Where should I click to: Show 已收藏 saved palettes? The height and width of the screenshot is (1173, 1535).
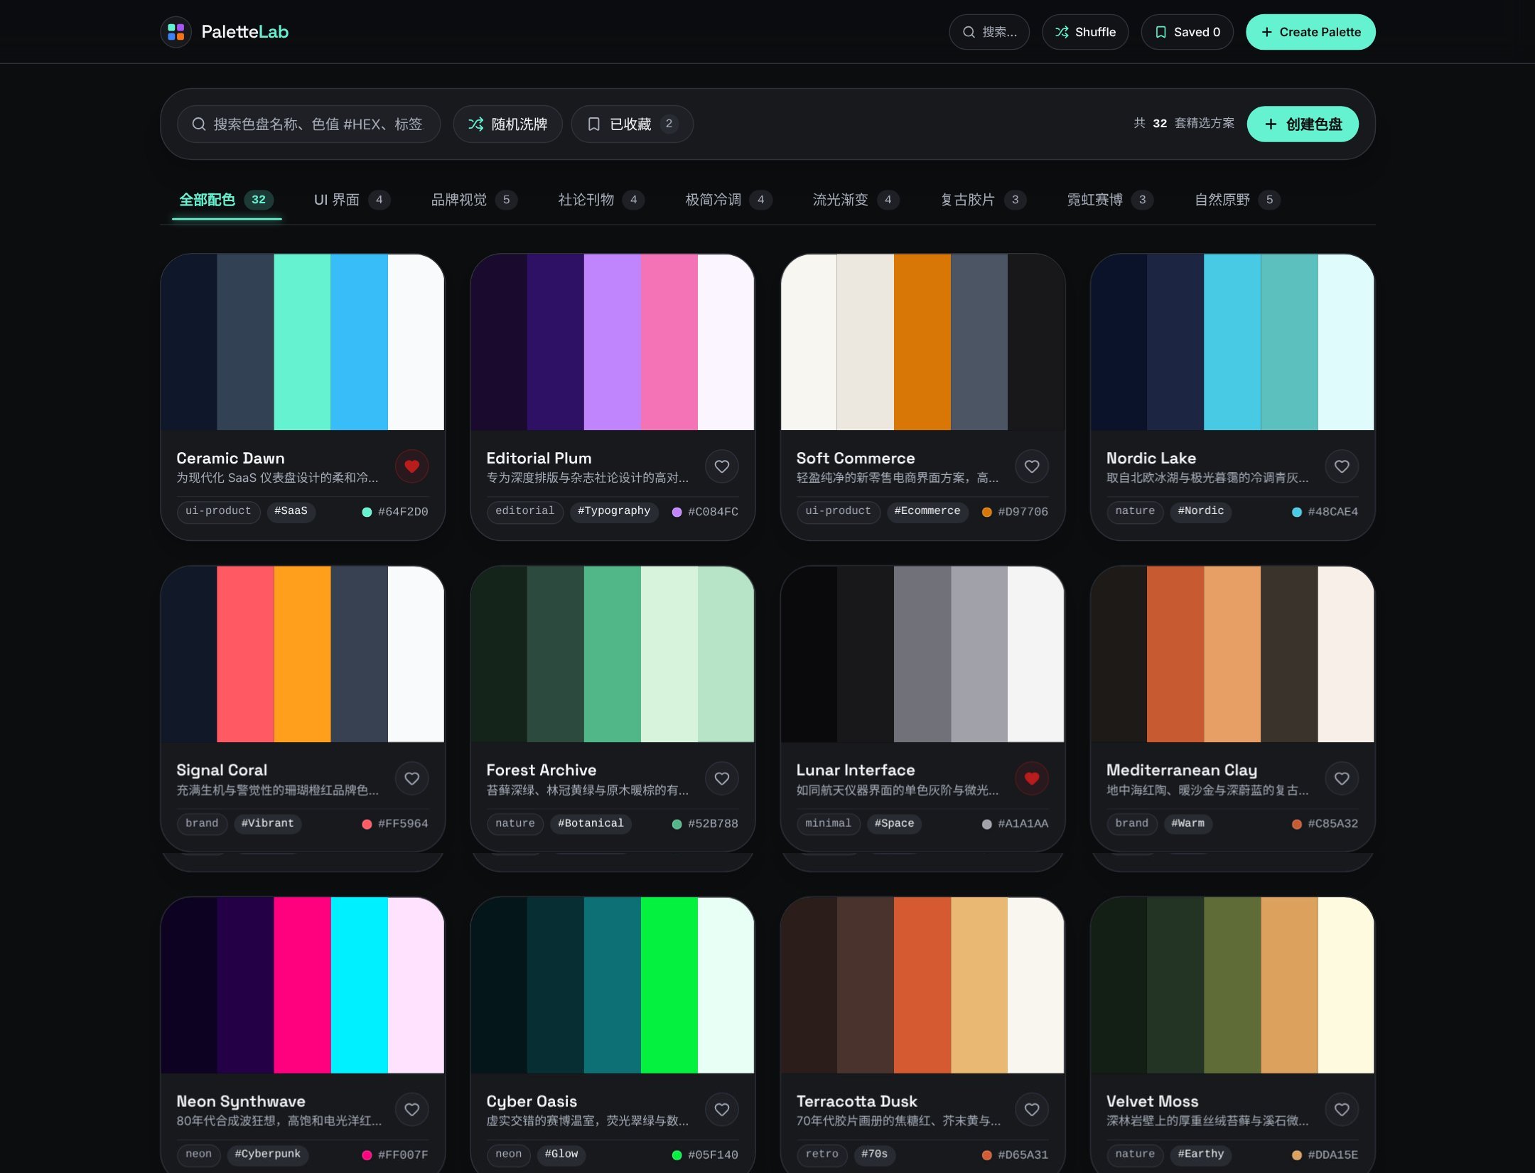click(632, 124)
